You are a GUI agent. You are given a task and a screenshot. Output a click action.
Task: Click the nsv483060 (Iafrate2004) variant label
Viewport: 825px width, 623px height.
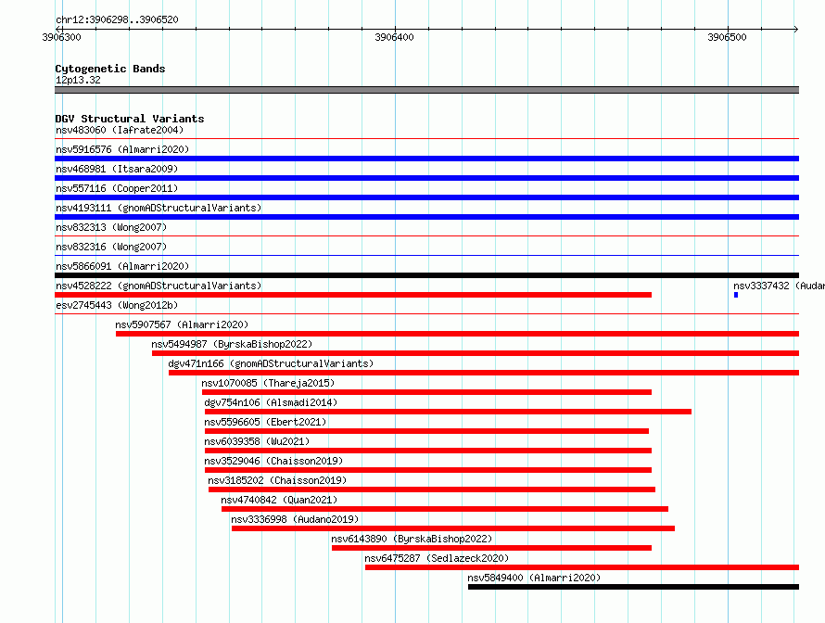coord(120,130)
